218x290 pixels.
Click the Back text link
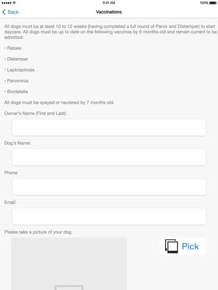pos(13,12)
